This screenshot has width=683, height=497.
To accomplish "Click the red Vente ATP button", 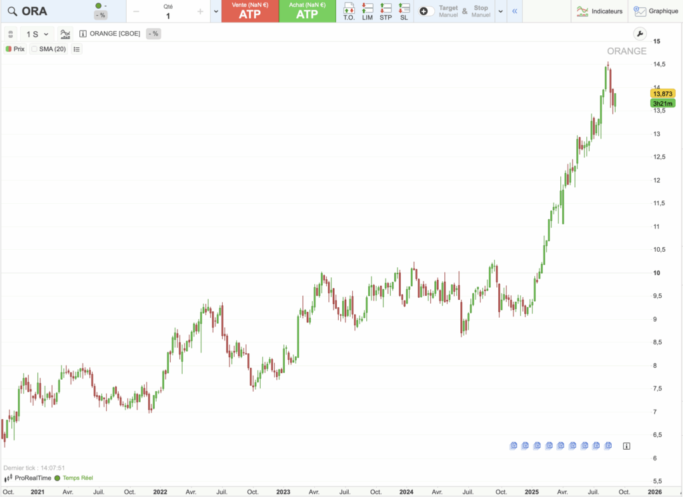I will click(x=249, y=11).
